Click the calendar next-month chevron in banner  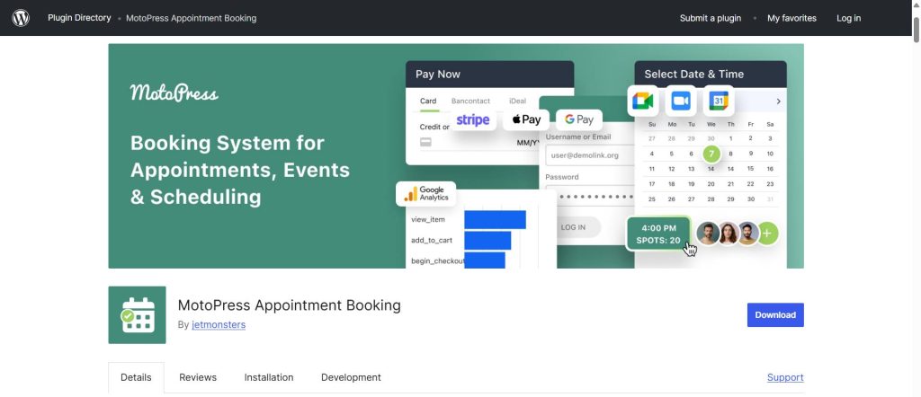[778, 101]
